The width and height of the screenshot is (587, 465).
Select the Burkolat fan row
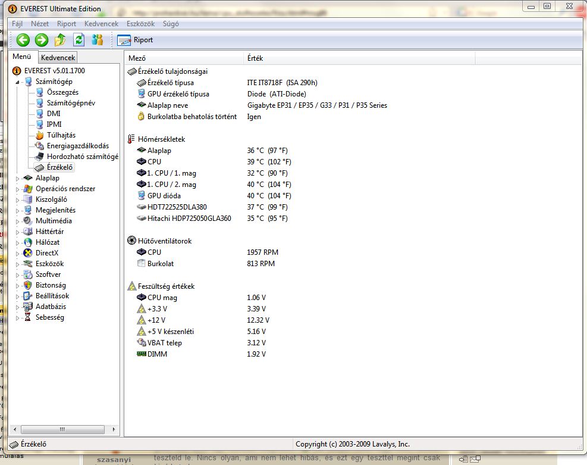click(206, 263)
